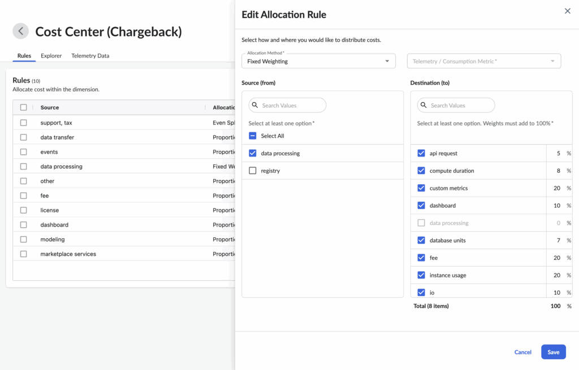This screenshot has height=370, width=579.
Task: Click the back arrow beside Cost Center (Chargeback)
Action: click(x=20, y=31)
